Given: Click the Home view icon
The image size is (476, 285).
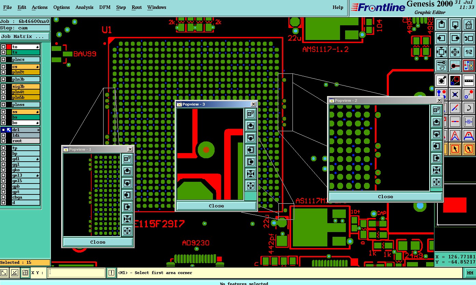Looking at the screenshot, I should (469, 25).
